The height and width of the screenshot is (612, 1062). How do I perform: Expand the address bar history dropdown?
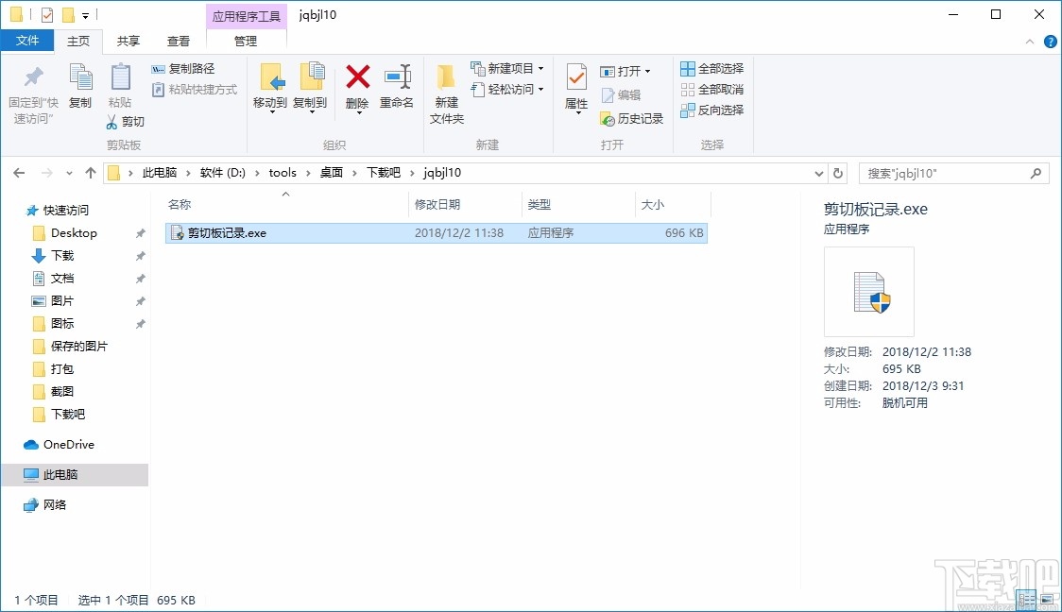pos(818,173)
